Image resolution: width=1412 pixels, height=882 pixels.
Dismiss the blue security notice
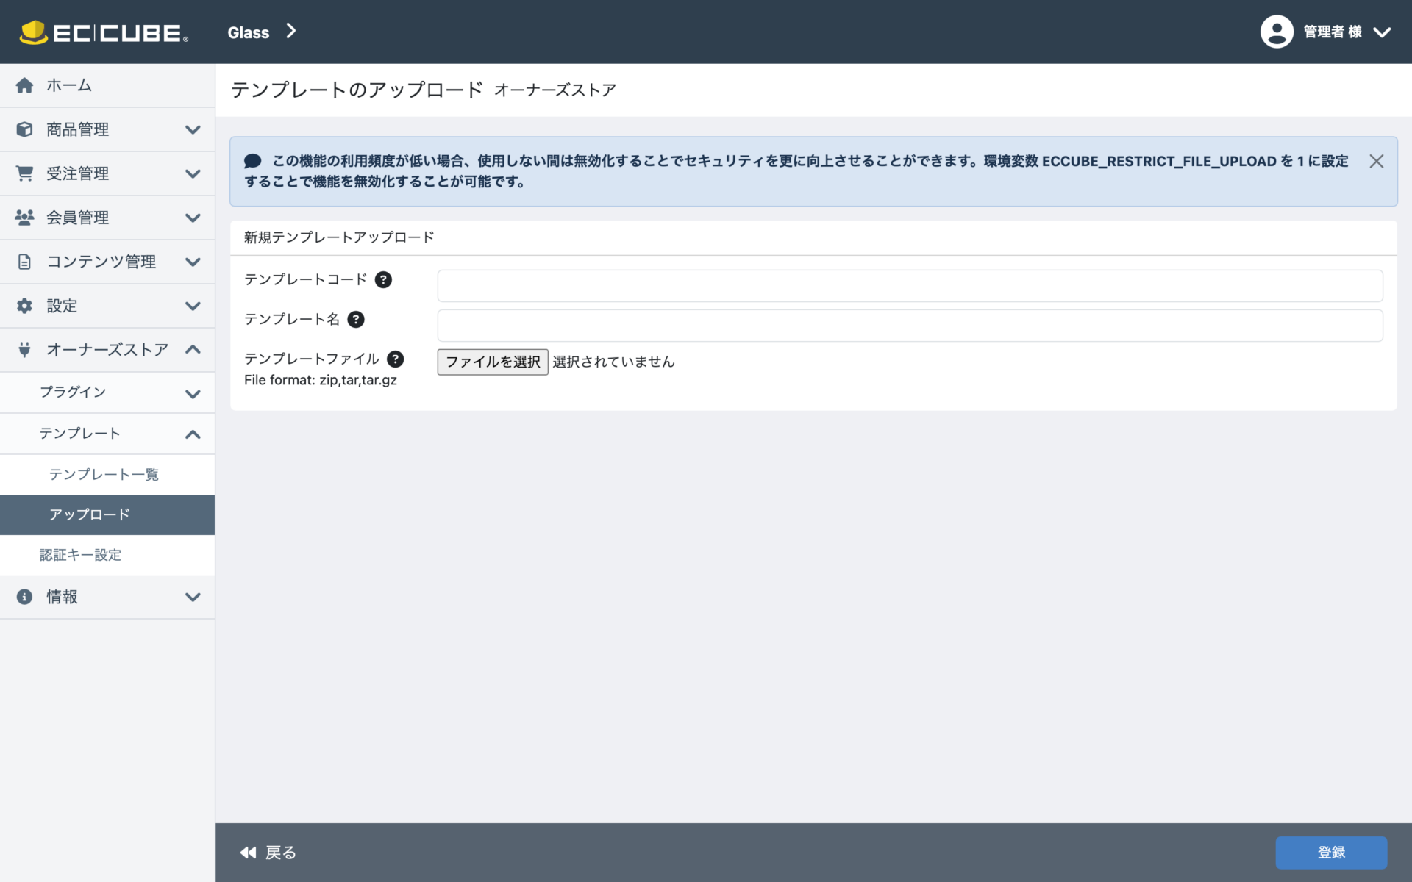1377,161
